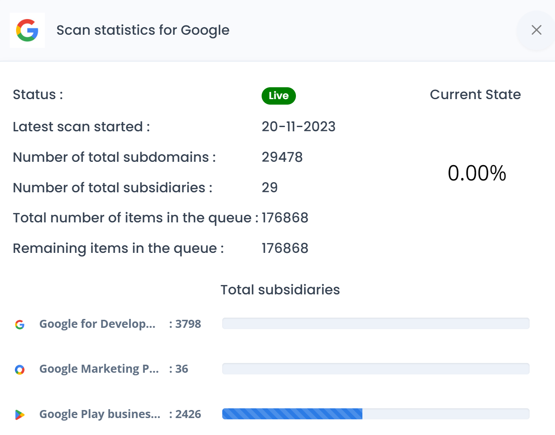
Task: Click the total subdomains value 29478
Action: pos(282,157)
